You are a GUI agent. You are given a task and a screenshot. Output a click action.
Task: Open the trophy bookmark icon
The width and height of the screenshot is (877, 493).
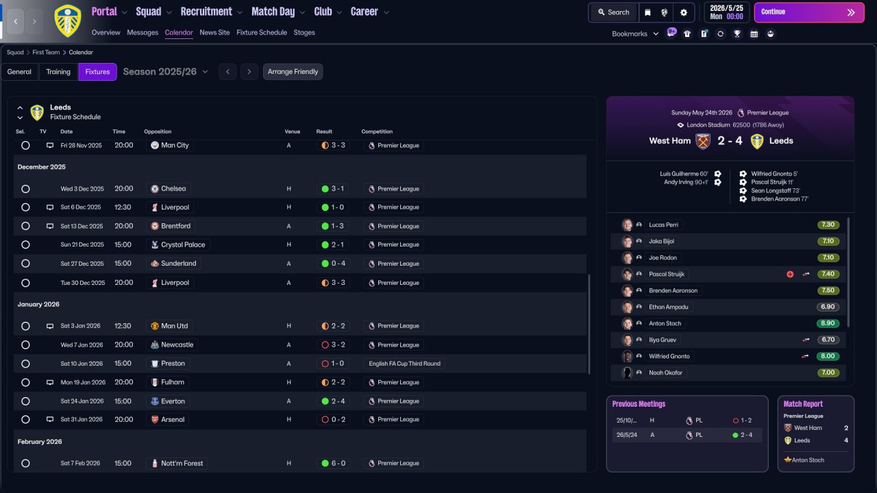737,34
